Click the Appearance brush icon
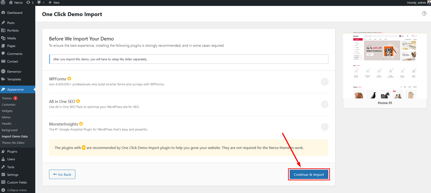The width and height of the screenshot is (431, 193). [x=3, y=90]
